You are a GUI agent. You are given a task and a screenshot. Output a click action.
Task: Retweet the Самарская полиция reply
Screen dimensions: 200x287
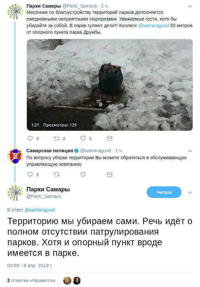click(56, 174)
